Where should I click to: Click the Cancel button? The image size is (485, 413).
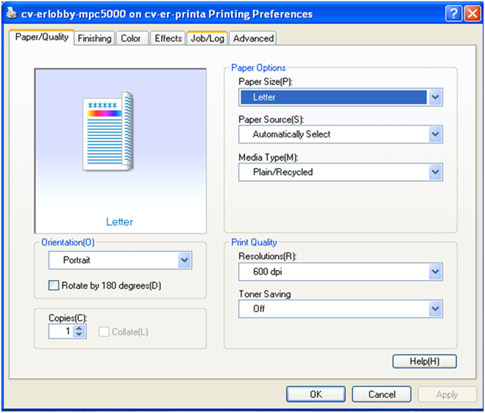pyautogui.click(x=382, y=395)
